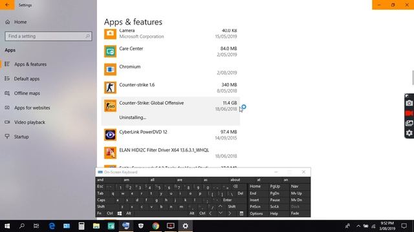Toggle the Fn key on On-Screen Keyboard

pos(99,213)
